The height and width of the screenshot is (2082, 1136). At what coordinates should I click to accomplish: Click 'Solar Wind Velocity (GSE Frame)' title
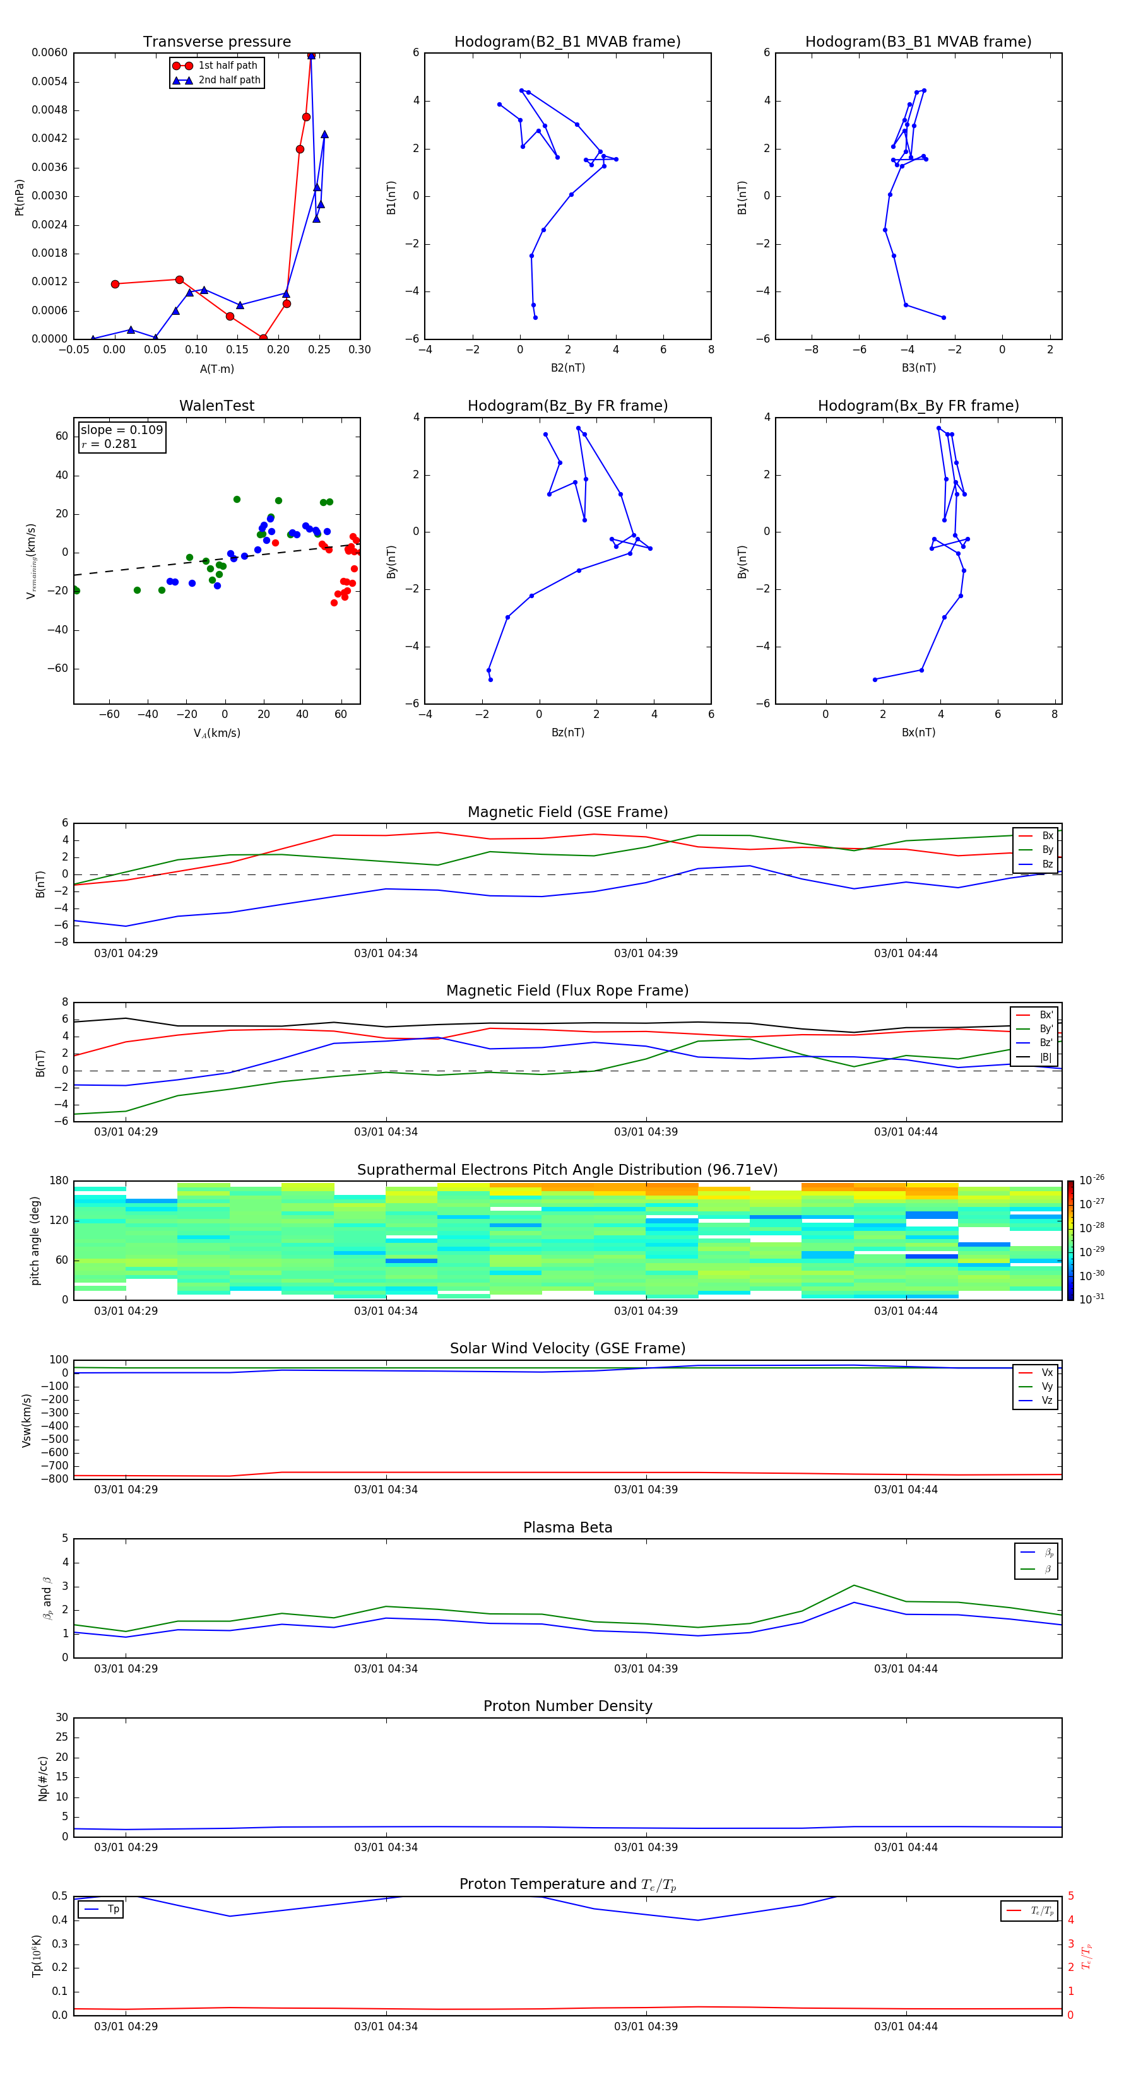567,1348
